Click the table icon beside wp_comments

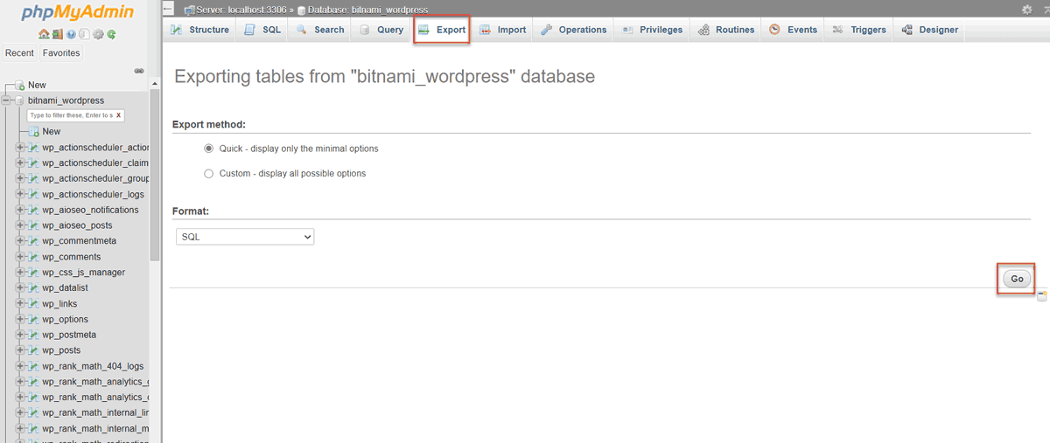click(34, 257)
